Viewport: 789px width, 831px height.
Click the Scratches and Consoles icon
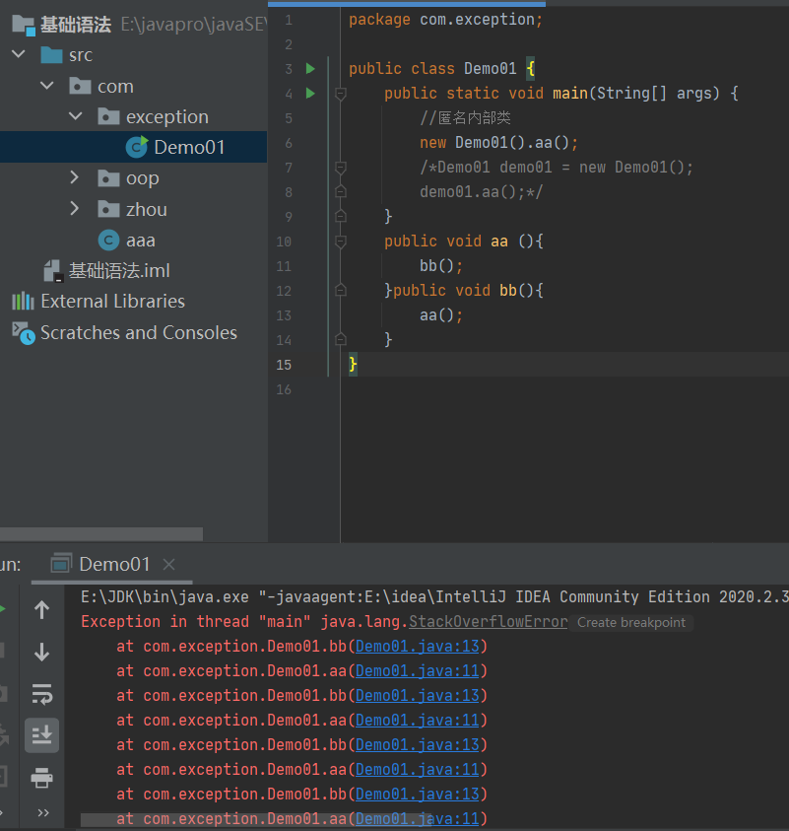24,333
